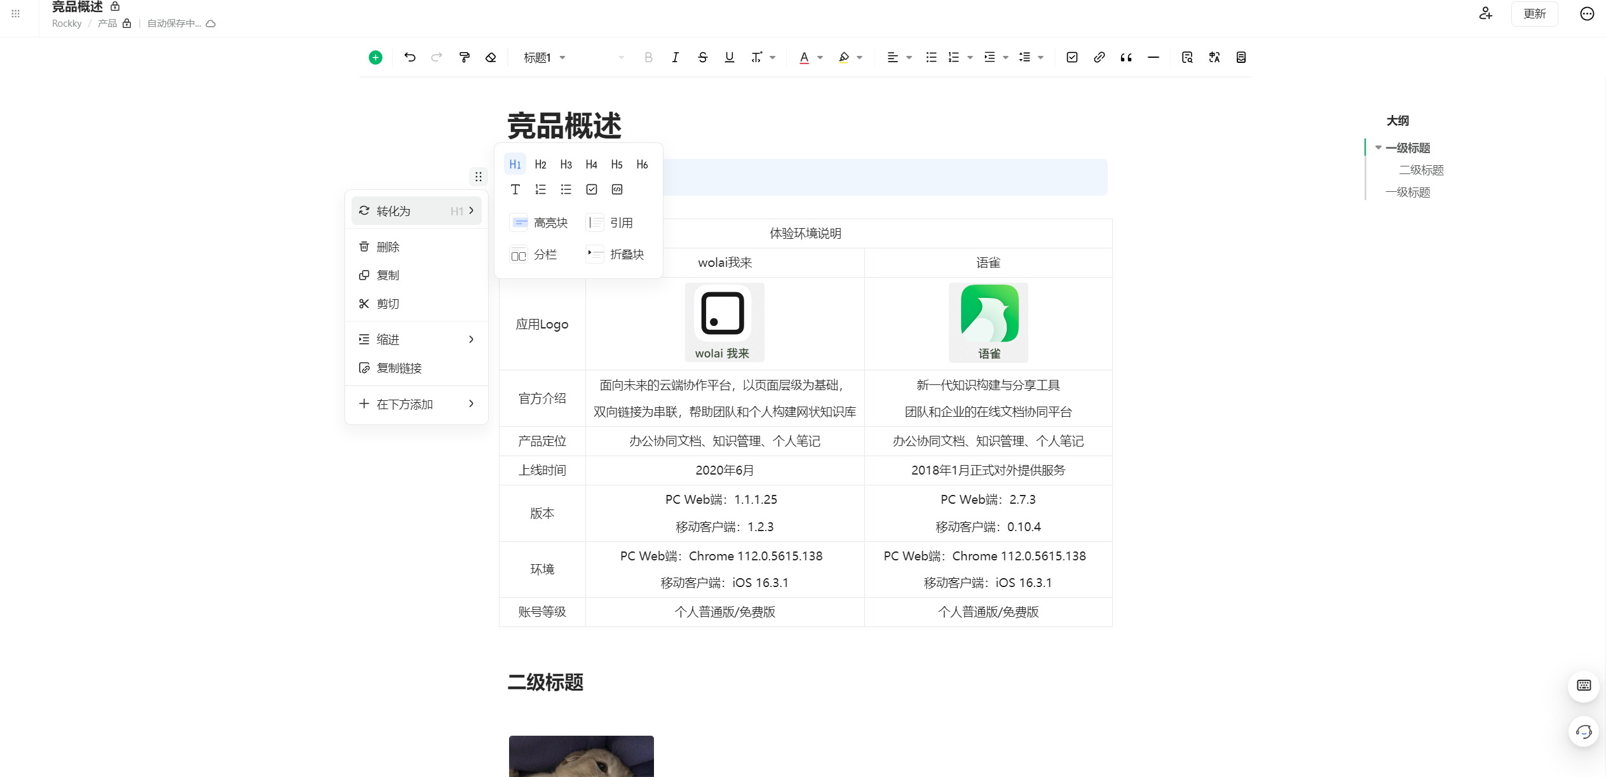Viewport: 1606px width, 777px height.
Task: Open the line spacing dropdown arrow
Action: pos(1040,58)
